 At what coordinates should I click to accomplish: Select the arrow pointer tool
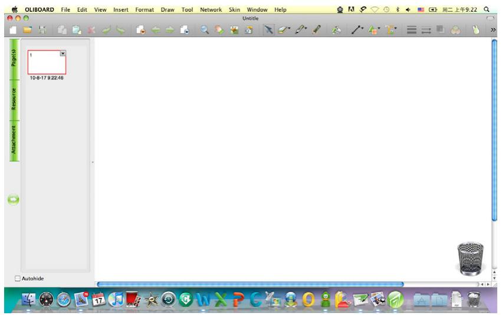268,29
